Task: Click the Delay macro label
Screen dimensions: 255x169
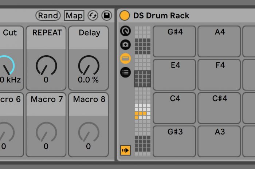Action: point(90,33)
